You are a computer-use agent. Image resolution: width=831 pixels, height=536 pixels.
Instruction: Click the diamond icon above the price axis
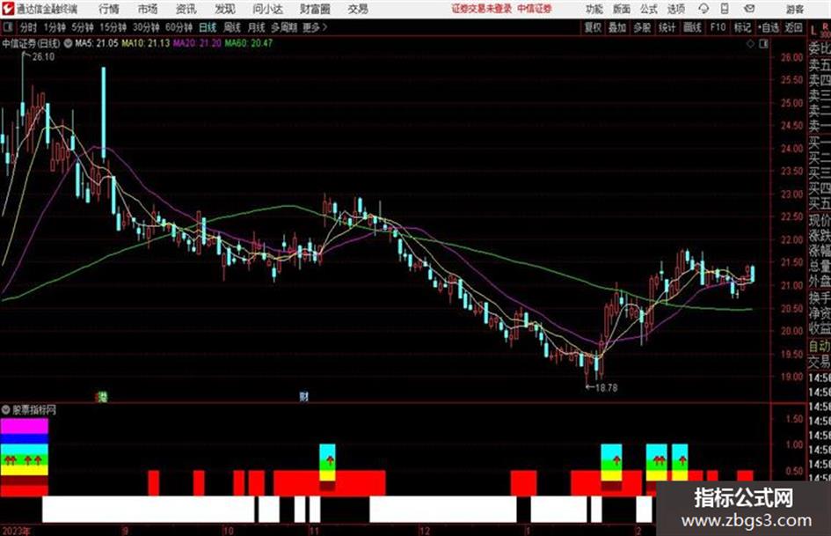pyautogui.click(x=750, y=44)
